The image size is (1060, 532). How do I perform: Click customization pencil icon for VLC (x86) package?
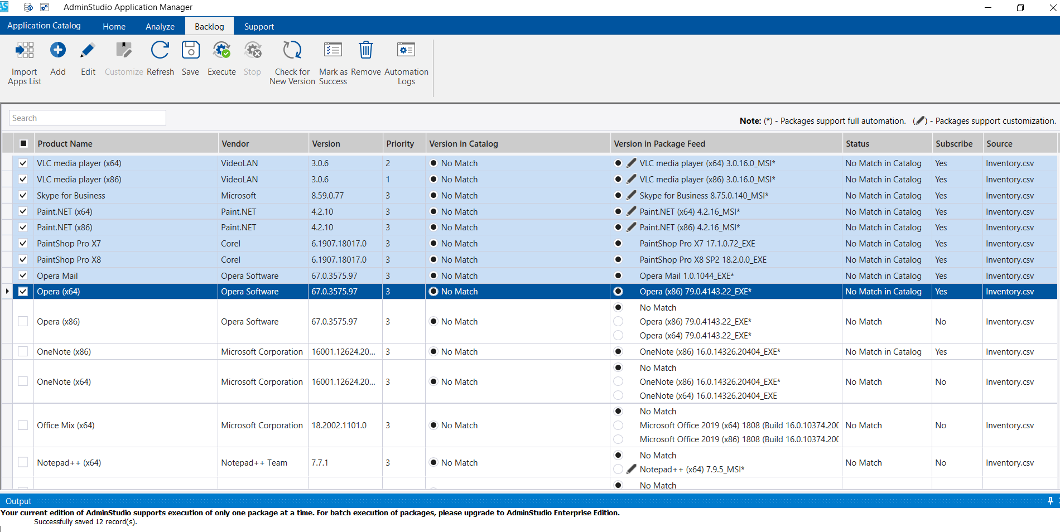tap(632, 179)
